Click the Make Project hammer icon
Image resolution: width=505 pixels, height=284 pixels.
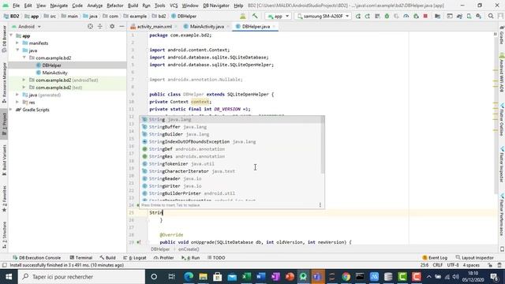click(x=255, y=16)
